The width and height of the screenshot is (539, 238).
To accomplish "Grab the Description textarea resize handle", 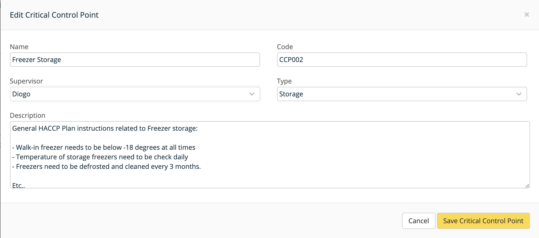I will (x=527, y=186).
